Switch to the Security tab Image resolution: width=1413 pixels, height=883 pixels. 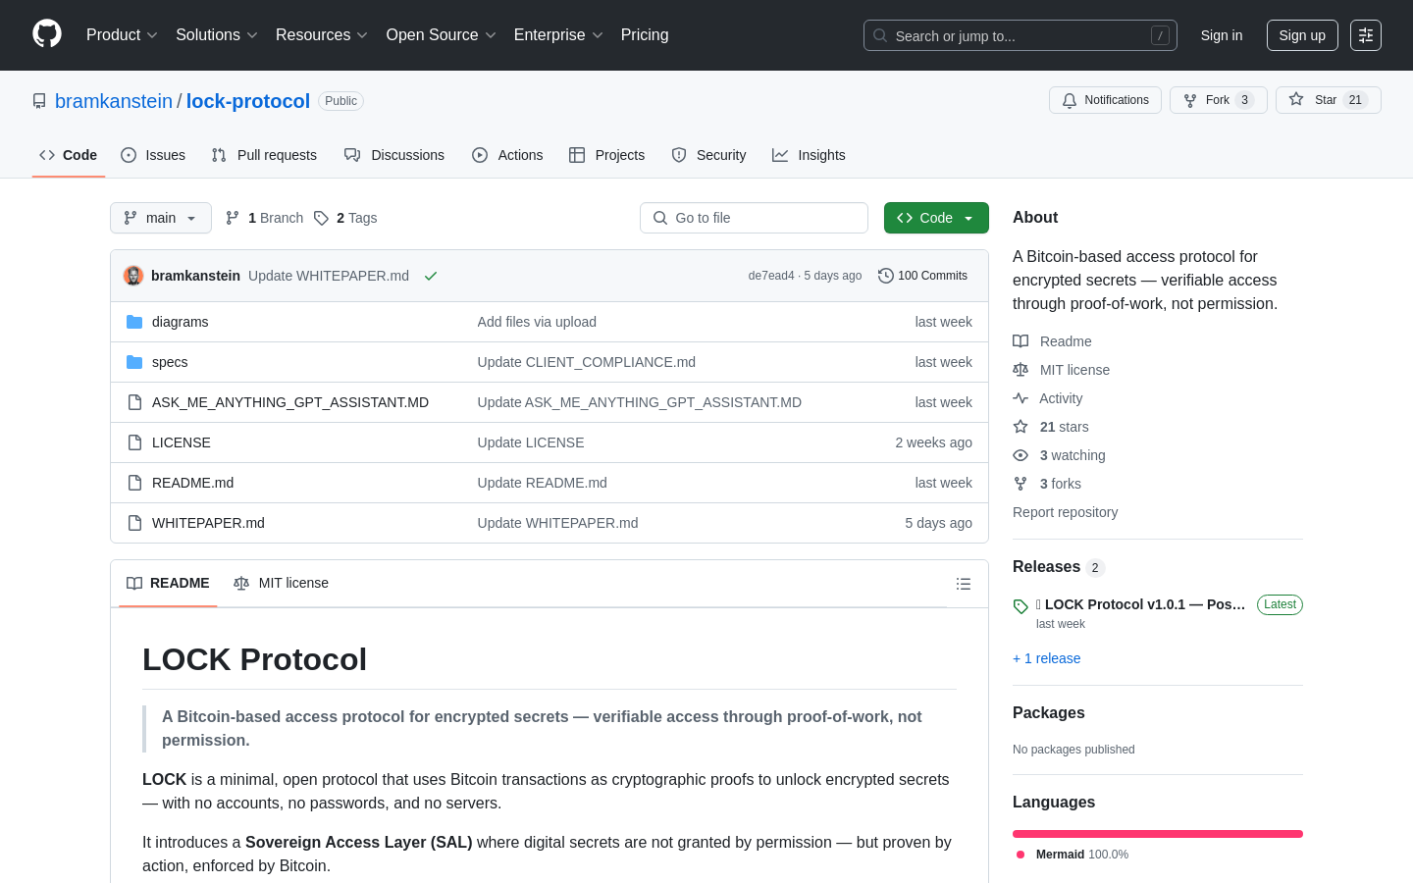(708, 155)
